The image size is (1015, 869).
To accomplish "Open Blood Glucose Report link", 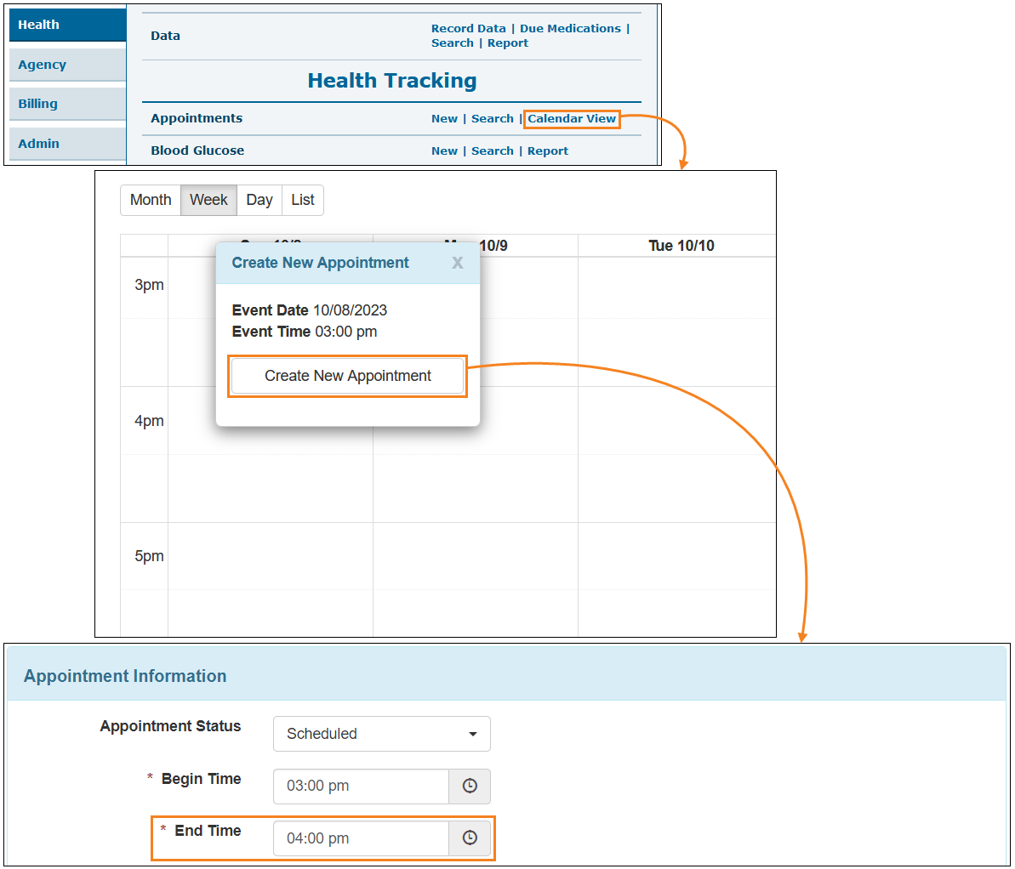I will click(548, 151).
